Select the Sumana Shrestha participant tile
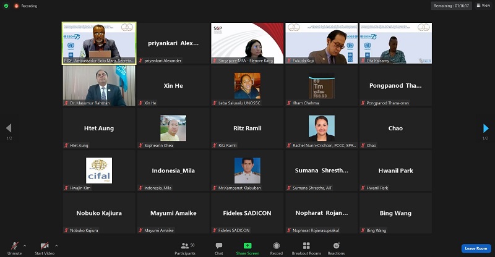495x257 pixels. click(321, 171)
